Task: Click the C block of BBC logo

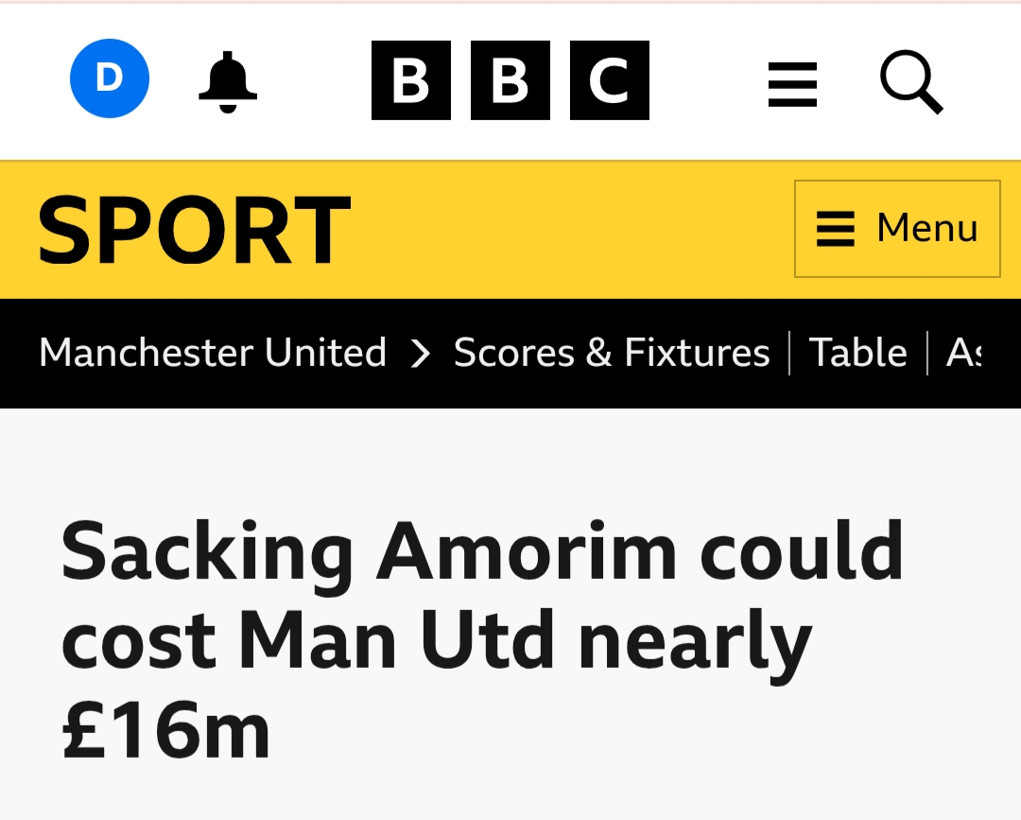Action: coord(610,80)
